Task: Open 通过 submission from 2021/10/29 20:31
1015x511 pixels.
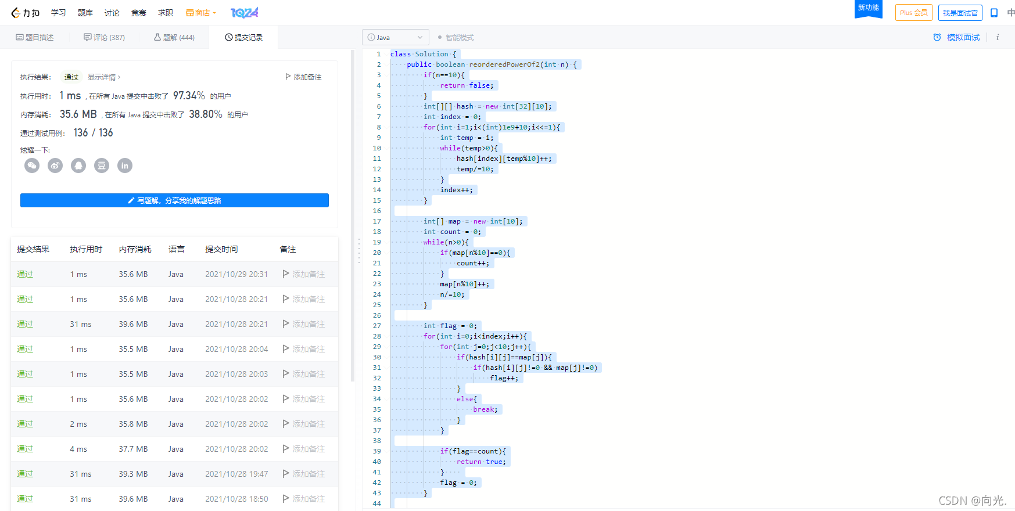Action: coord(25,274)
